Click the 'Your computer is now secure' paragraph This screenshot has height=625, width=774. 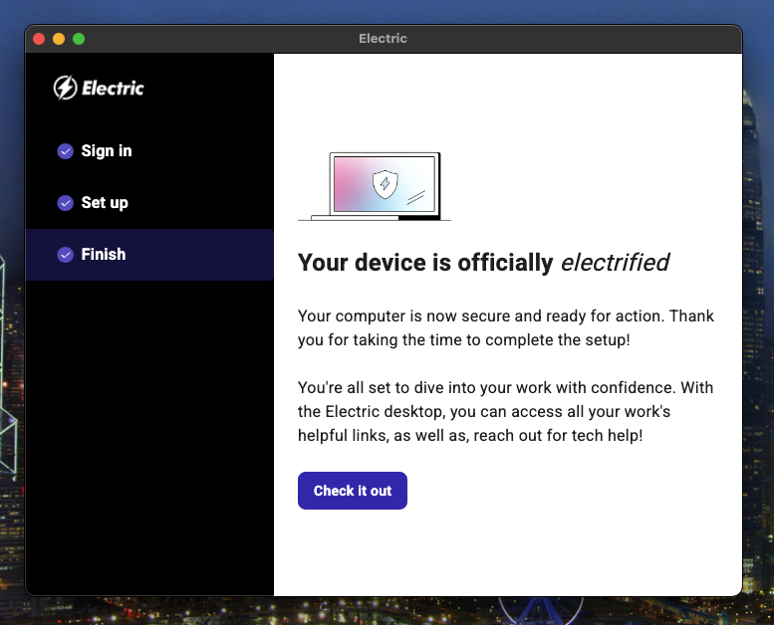[x=505, y=327]
